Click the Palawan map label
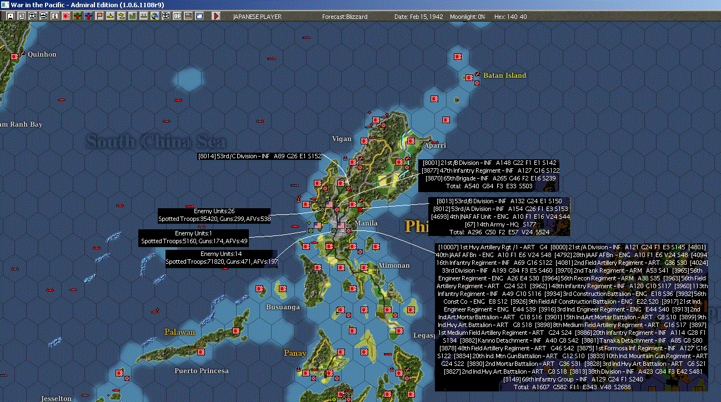Viewport: 721px width, 402px height. [x=179, y=332]
